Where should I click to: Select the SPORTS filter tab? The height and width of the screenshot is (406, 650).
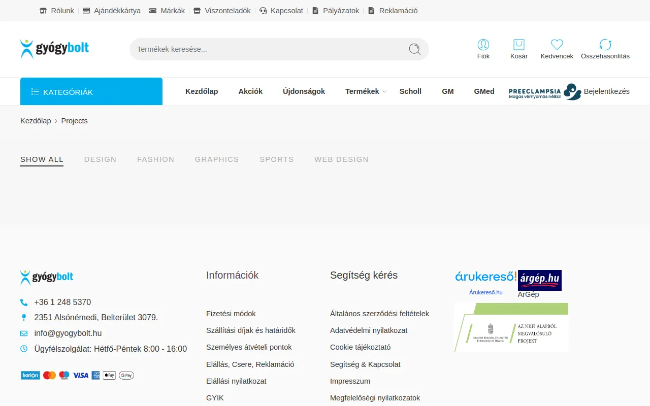click(277, 159)
